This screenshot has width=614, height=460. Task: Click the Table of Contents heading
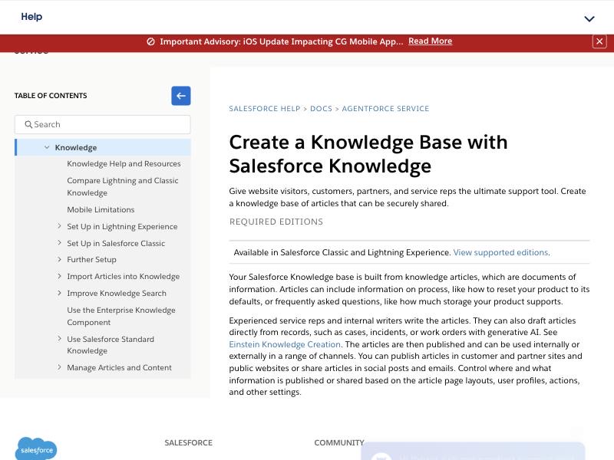point(51,96)
